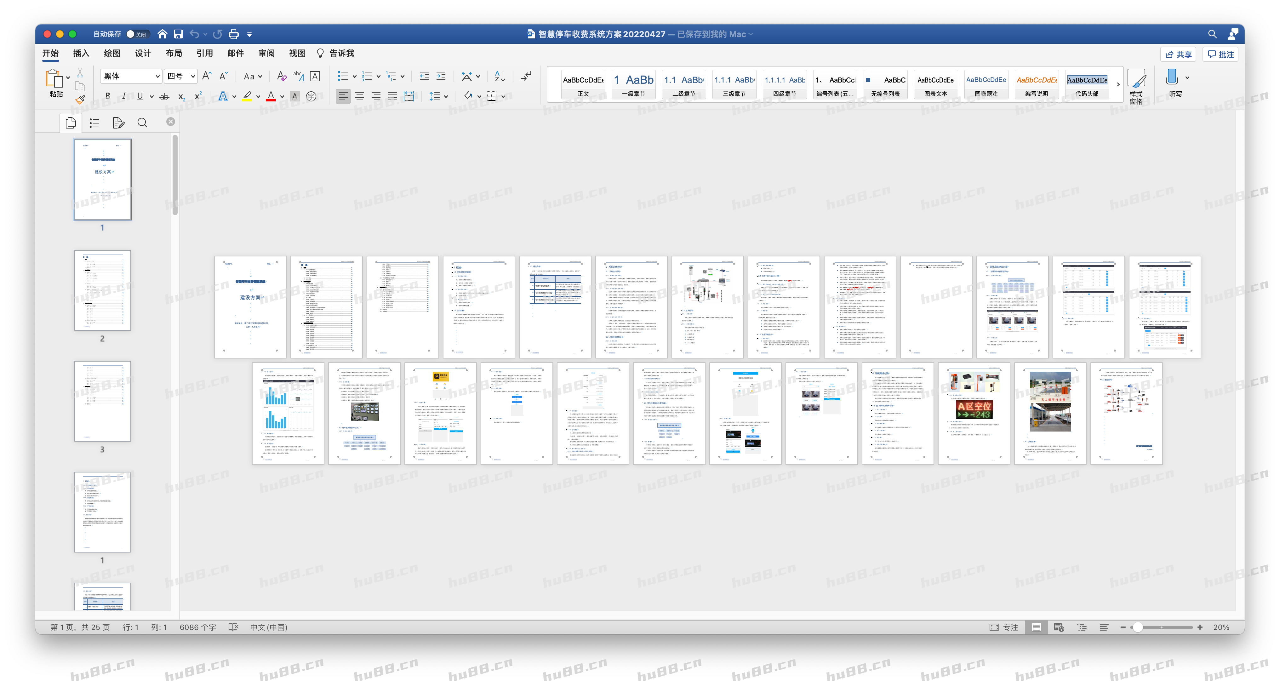This screenshot has height=681, width=1280.
Task: Click the Format Painter brush icon
Action: [x=80, y=100]
